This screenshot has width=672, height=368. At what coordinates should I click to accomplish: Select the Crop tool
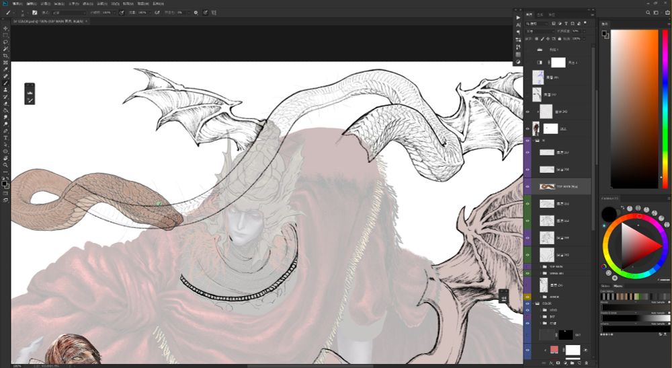(x=5, y=56)
